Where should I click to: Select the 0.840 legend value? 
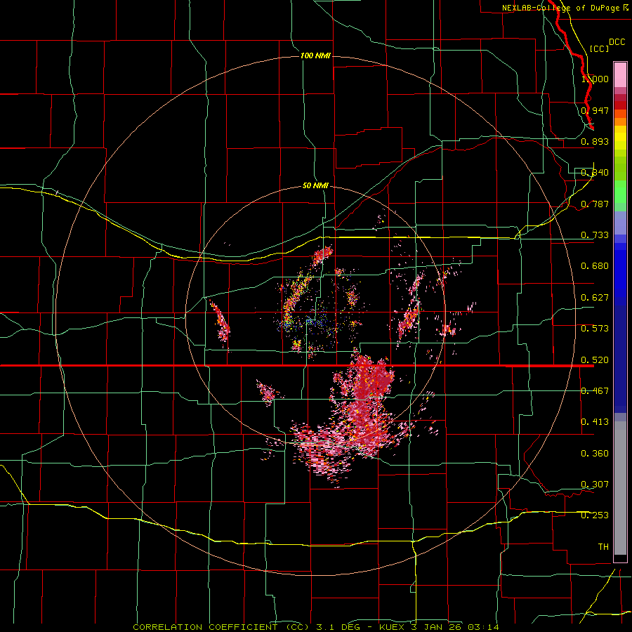pos(595,173)
